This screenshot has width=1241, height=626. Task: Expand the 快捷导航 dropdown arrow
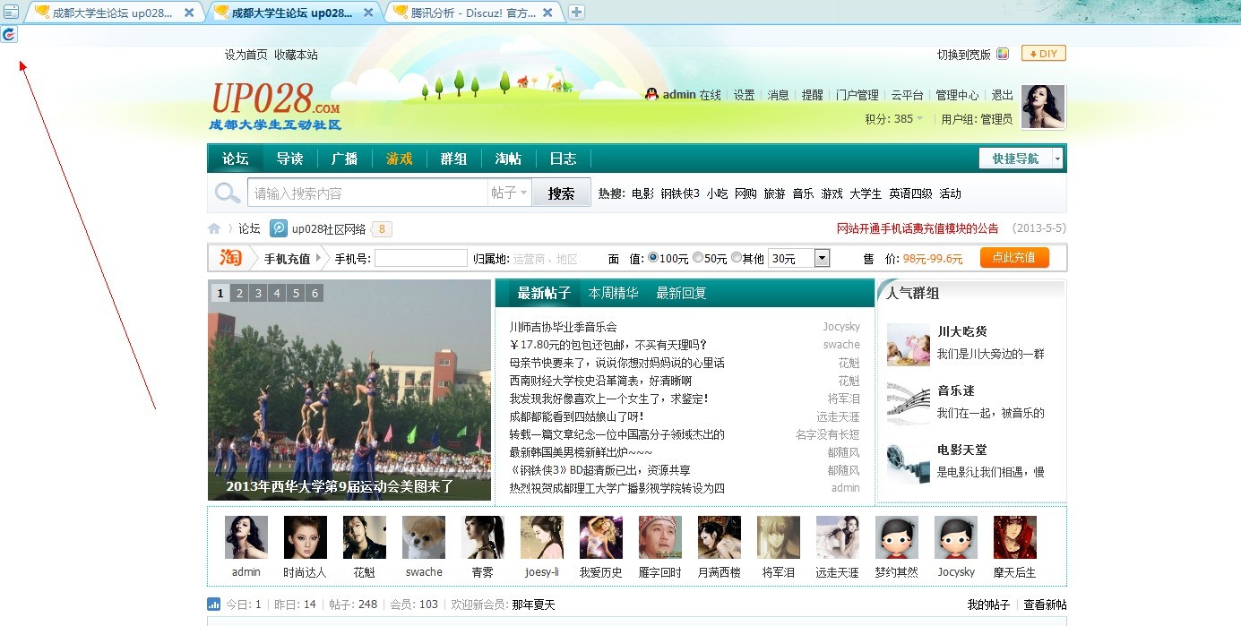point(1057,159)
